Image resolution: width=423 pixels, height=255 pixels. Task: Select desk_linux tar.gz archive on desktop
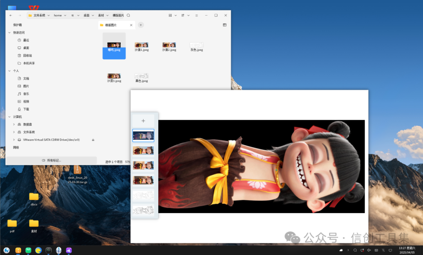(x=78, y=174)
